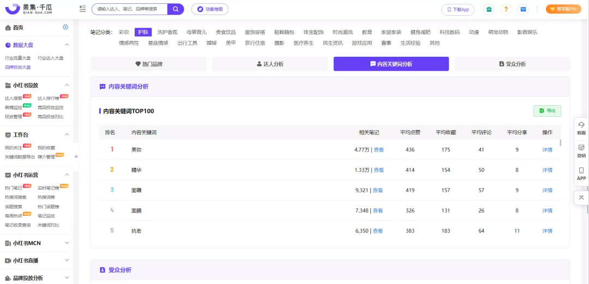
Task: Click the search magnifier button
Action: (176, 9)
